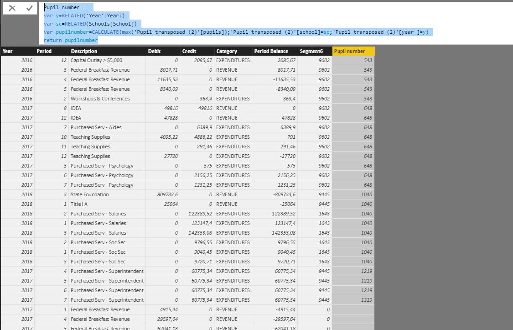Click the credit value 6389,9
513x330 pixels.
point(204,127)
